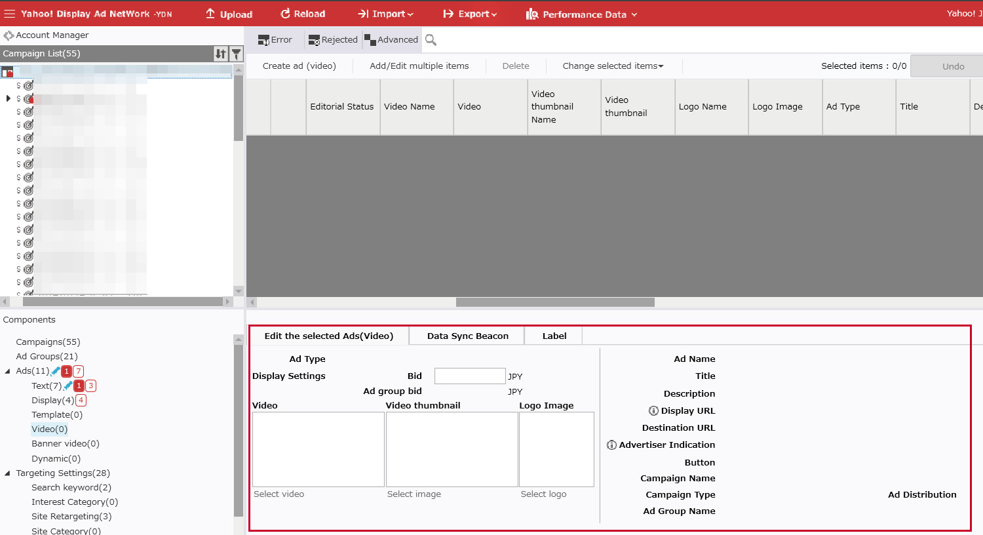Switch to Edit the selected Ads(Video) tab
The height and width of the screenshot is (535, 983).
point(329,336)
